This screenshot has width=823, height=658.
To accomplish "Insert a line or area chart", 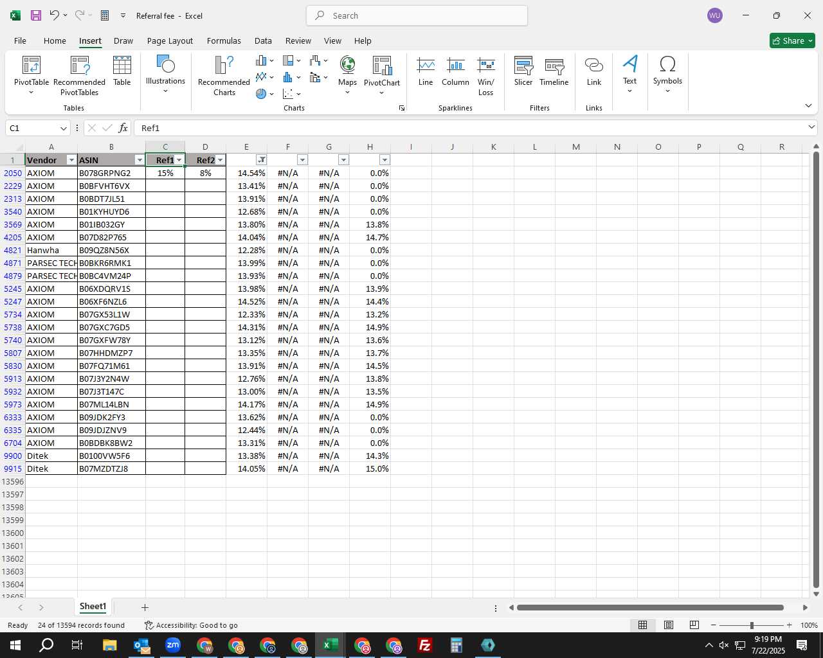I will [264, 77].
